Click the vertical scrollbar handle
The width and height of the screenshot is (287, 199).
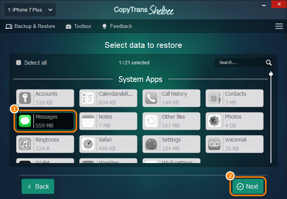point(271,74)
